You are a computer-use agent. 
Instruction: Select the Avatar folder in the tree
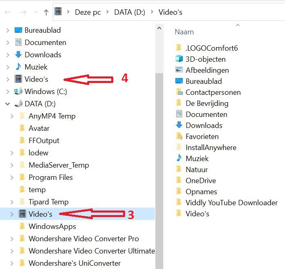click(39, 128)
